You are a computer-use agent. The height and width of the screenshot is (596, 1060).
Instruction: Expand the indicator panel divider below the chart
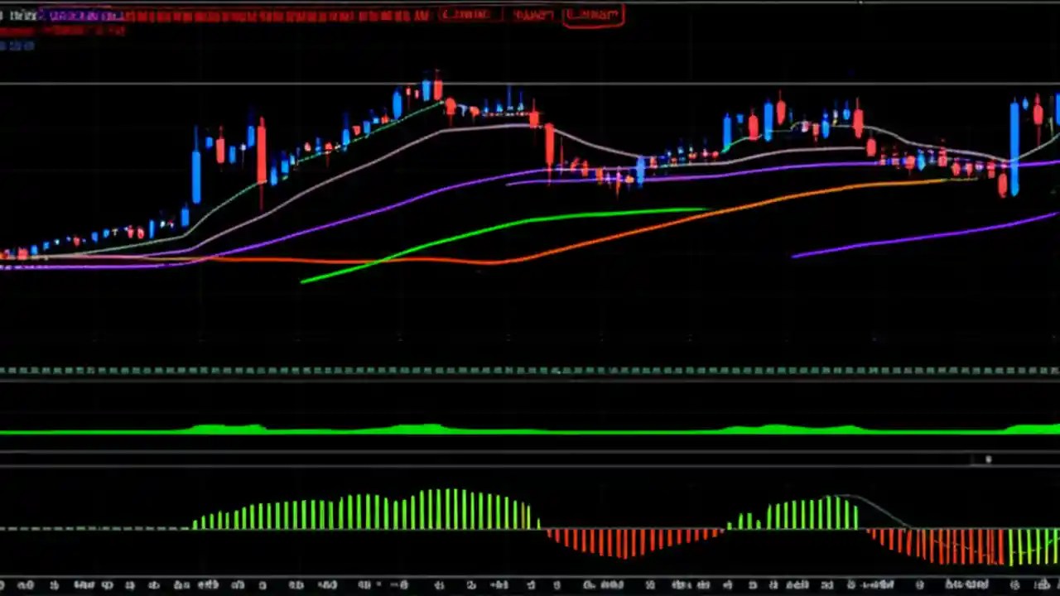point(530,372)
